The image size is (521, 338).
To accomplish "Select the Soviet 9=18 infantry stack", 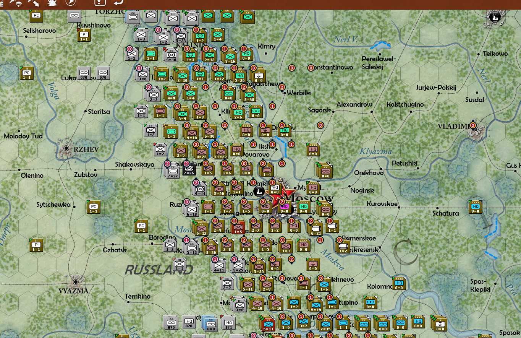I will point(191,133).
